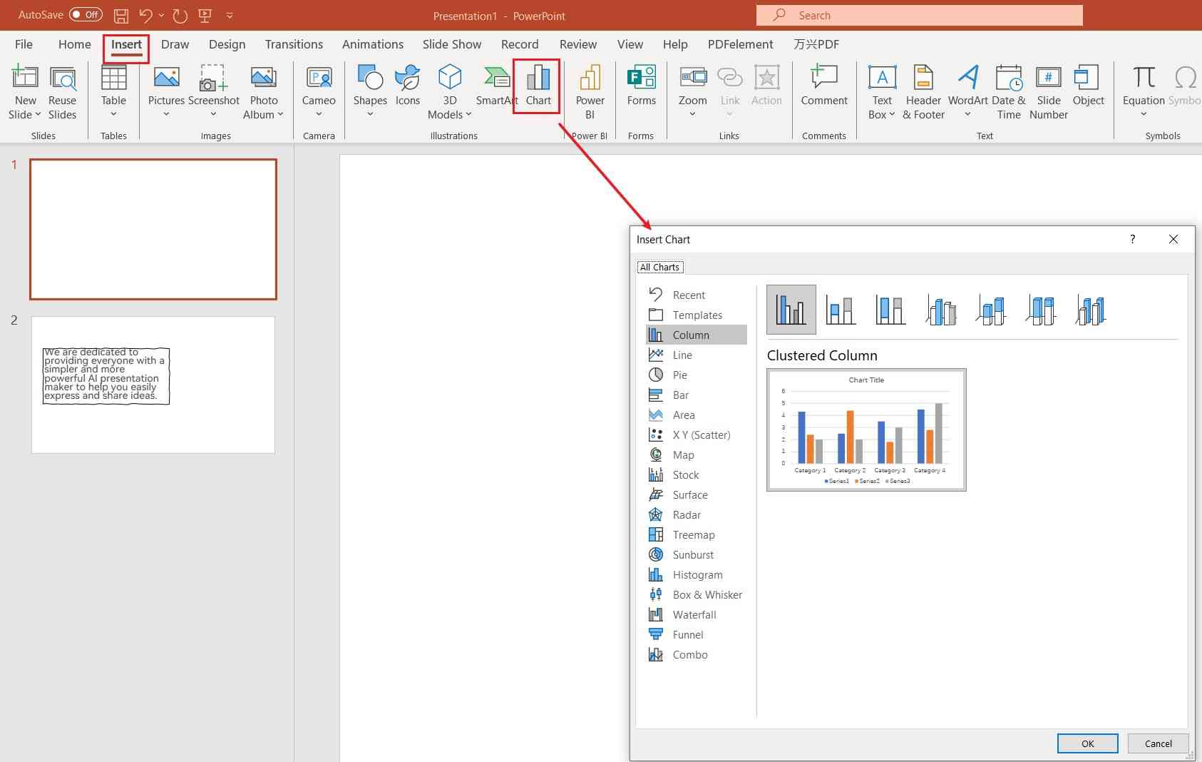Choose Bar chart type
The height and width of the screenshot is (762, 1202).
point(697,395)
